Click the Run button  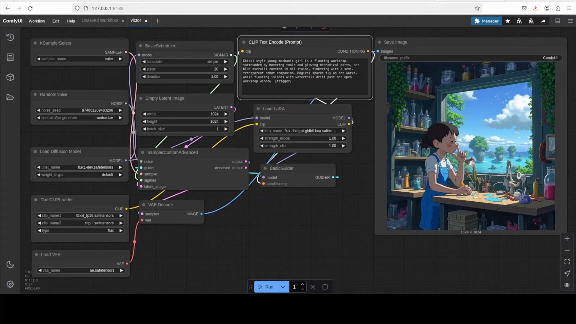[x=266, y=287]
